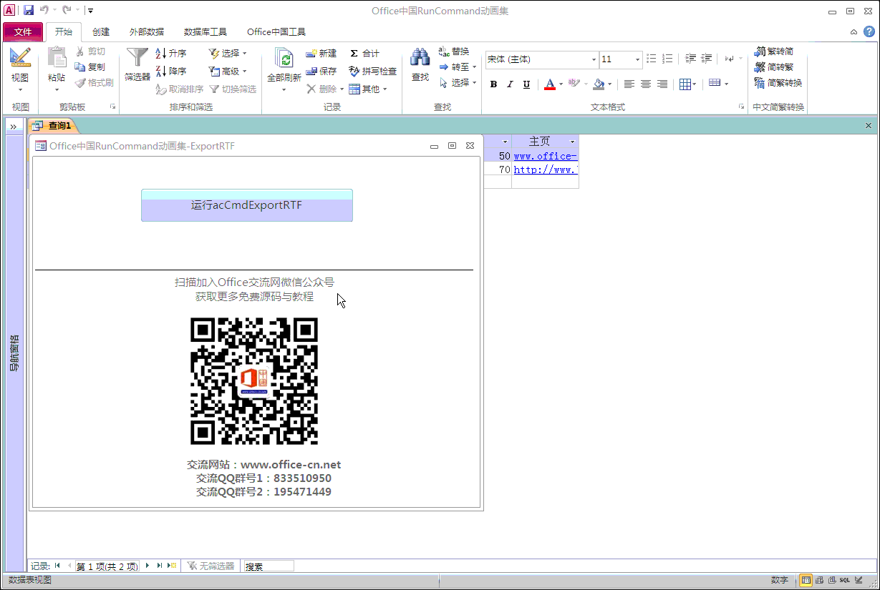Sort ascending with 升序
This screenshot has height=590, width=880.
172,54
